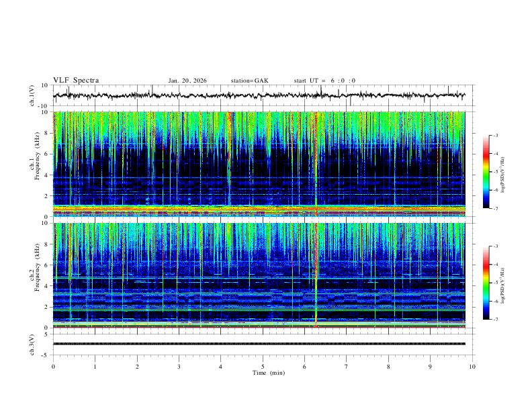532x411 pixels.
Task: Click the 'Time (min)' axis label
Action: 269,373
